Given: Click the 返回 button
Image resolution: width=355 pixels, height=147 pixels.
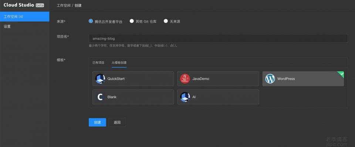Looking at the screenshot, I should pyautogui.click(x=117, y=122).
